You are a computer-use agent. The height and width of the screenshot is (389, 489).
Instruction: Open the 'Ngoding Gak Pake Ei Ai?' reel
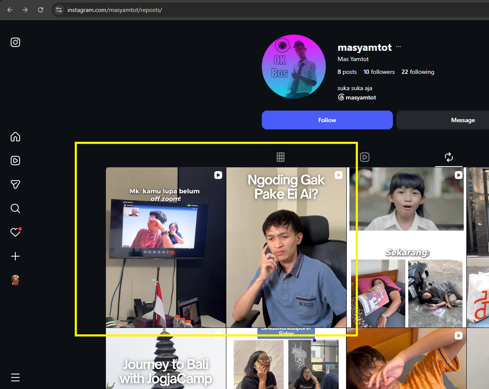click(286, 248)
